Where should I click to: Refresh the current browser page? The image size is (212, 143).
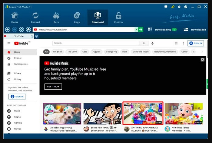pos(22,30)
